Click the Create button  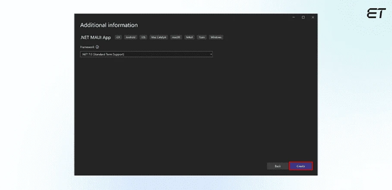click(x=301, y=166)
